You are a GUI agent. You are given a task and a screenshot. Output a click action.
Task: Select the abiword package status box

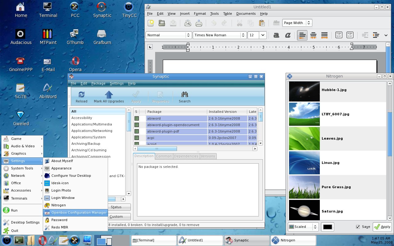137,118
